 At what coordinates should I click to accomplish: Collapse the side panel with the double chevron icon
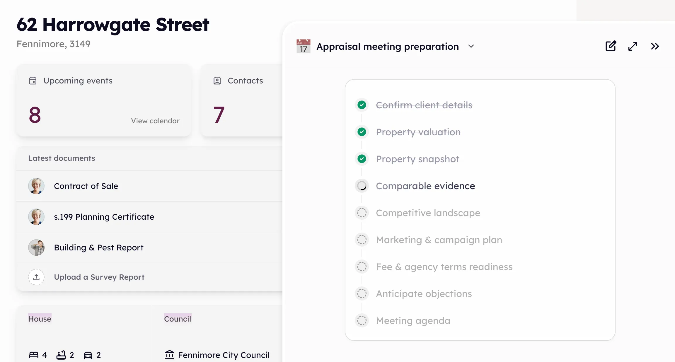point(655,46)
